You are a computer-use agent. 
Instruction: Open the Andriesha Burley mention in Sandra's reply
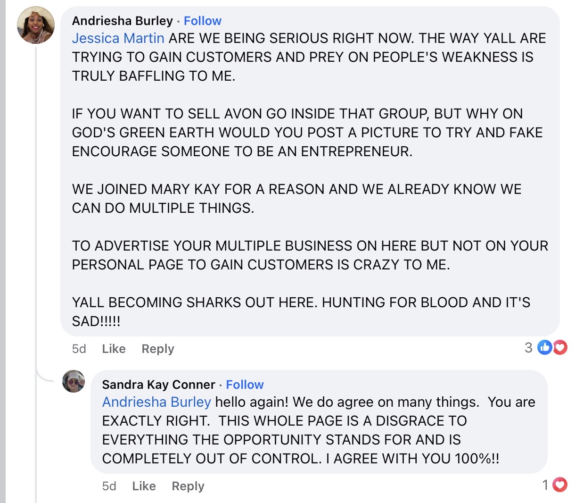tap(156, 402)
